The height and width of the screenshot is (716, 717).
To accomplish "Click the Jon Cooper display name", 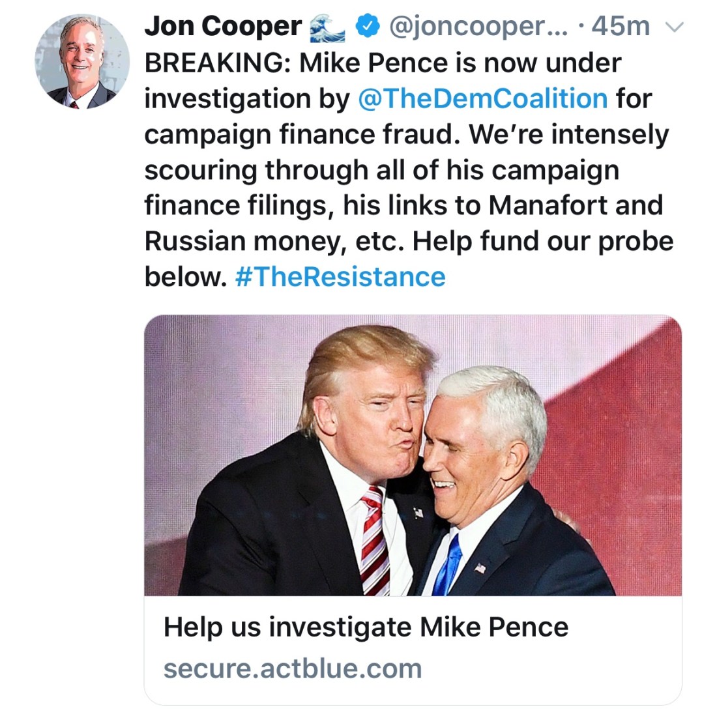I will [x=223, y=27].
